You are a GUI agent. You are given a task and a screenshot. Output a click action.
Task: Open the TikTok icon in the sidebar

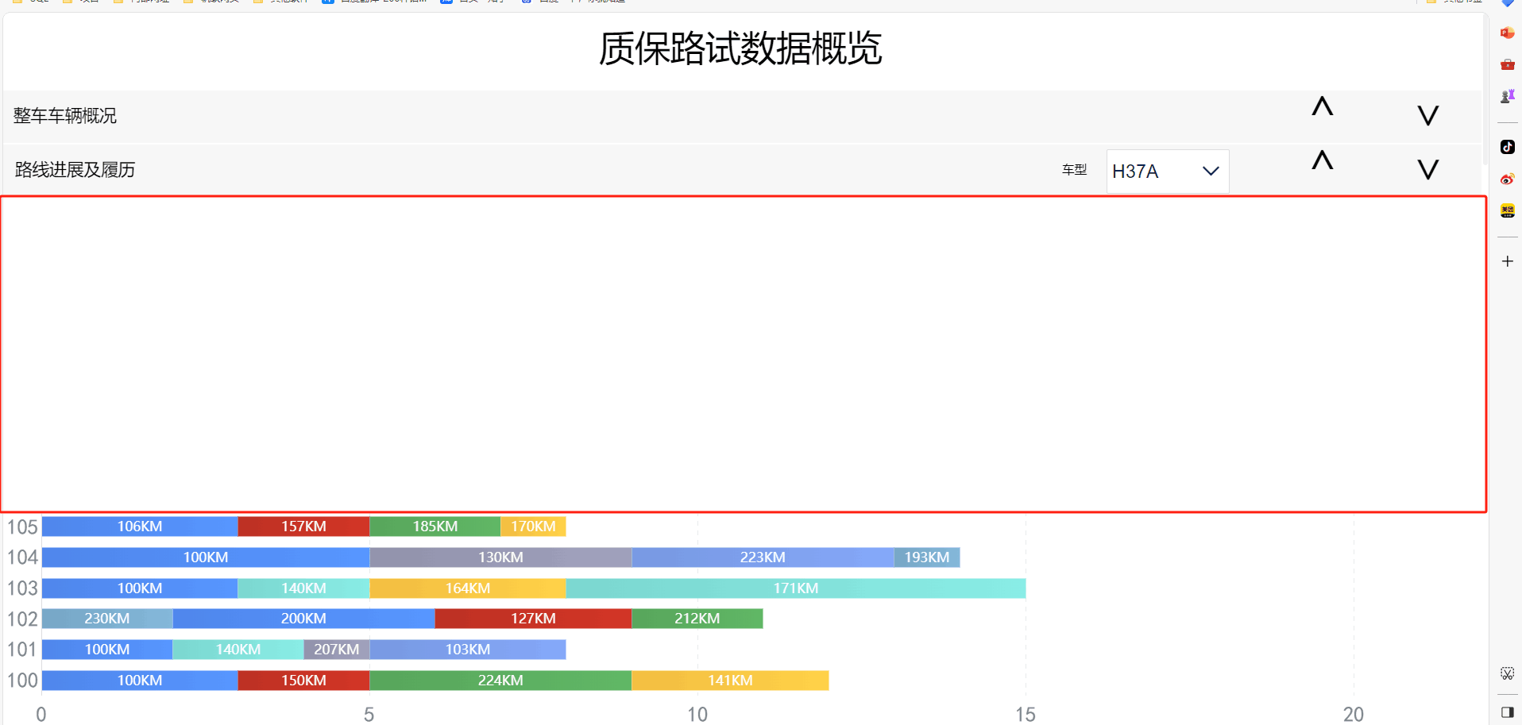[1507, 147]
